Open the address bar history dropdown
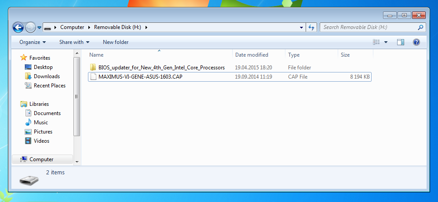Viewport: 438px width, 202px height. click(301, 27)
